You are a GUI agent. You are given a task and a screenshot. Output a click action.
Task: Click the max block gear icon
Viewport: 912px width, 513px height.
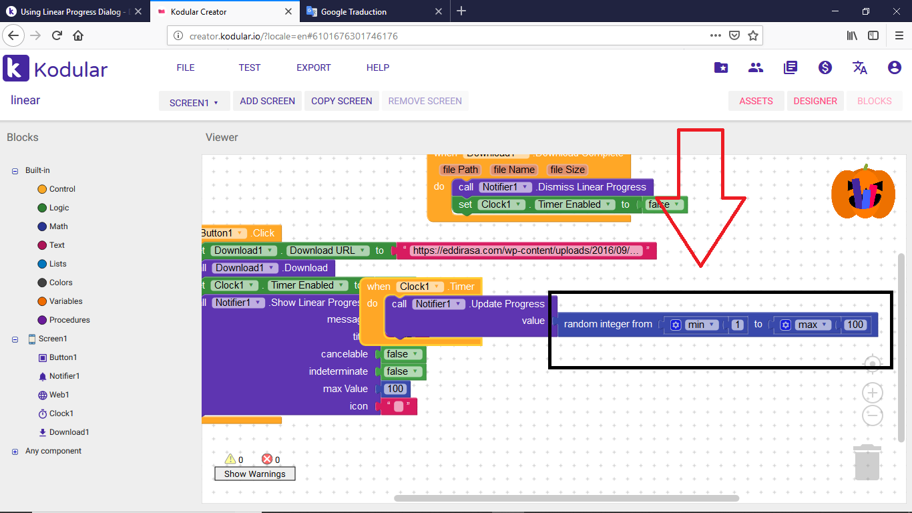pyautogui.click(x=786, y=325)
